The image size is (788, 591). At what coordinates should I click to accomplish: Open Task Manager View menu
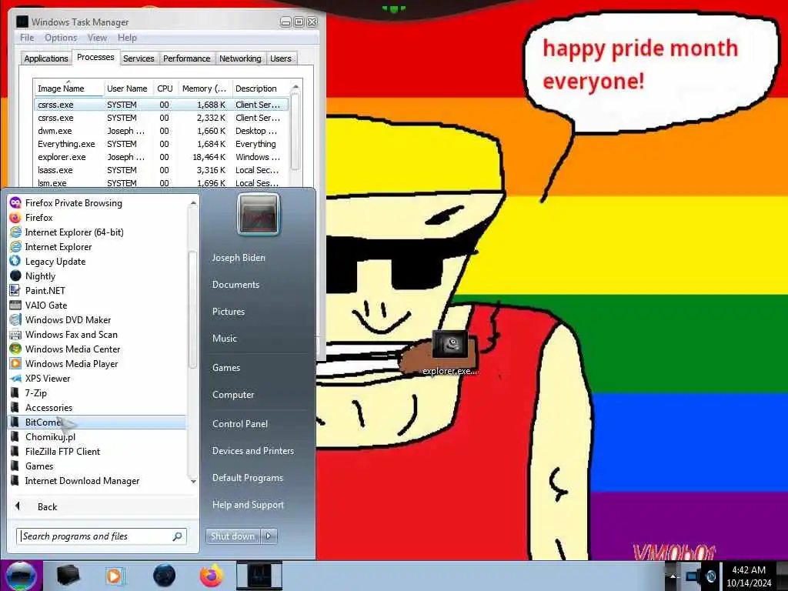coord(97,38)
